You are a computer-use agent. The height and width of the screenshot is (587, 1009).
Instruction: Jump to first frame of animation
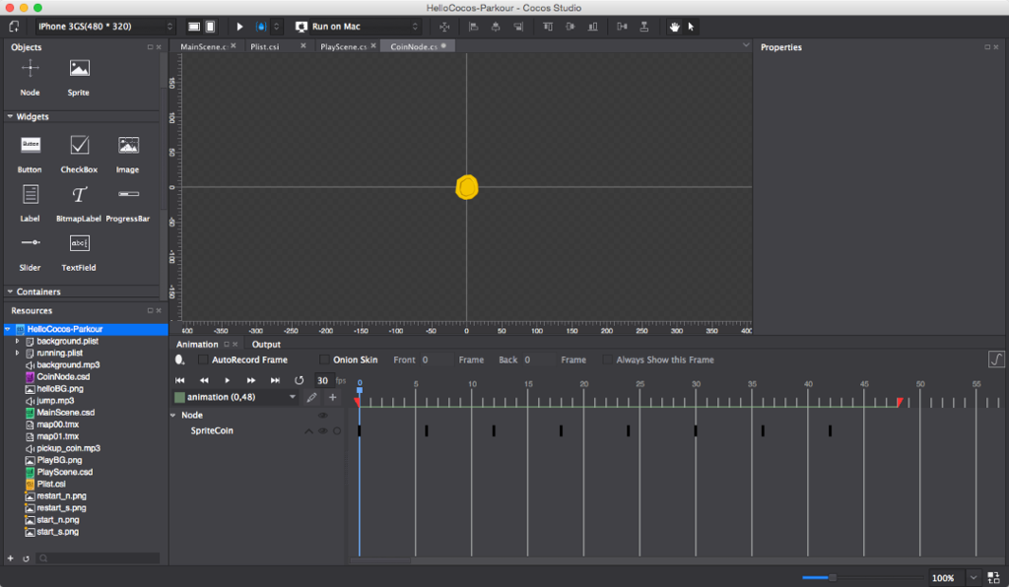point(180,380)
